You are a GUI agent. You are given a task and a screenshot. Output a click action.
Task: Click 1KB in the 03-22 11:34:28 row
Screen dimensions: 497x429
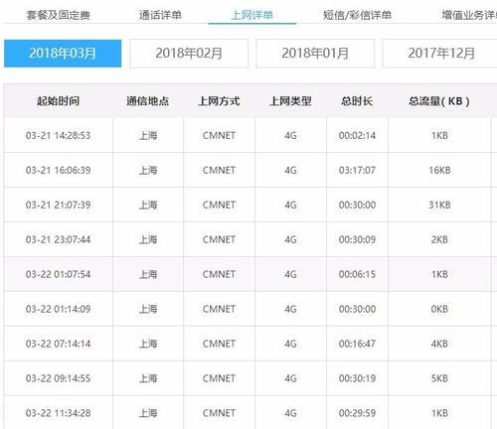click(439, 413)
